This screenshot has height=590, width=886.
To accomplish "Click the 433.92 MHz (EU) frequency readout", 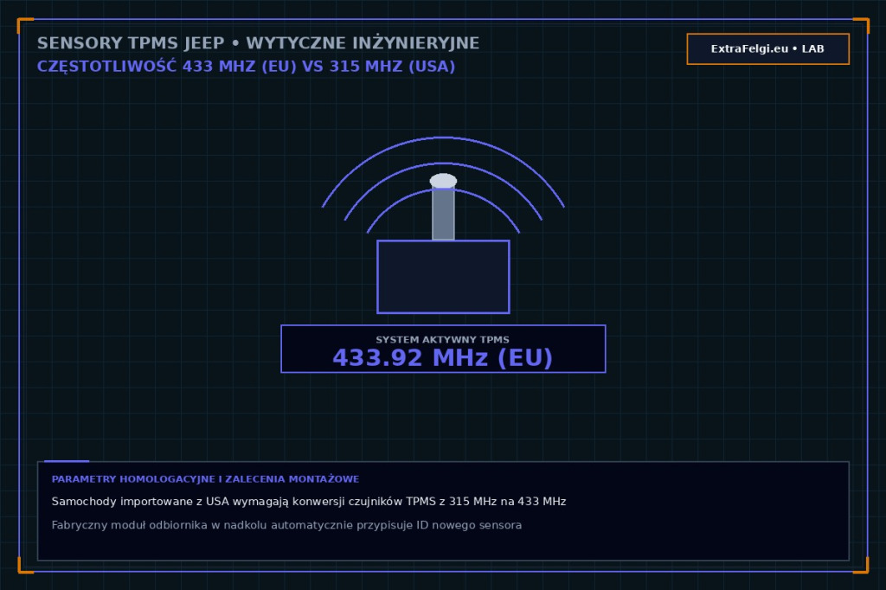I will point(443,358).
